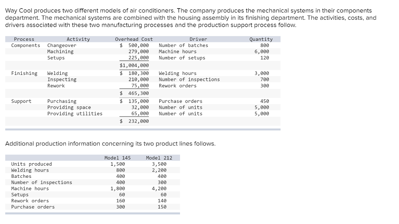Viewport: 399px width, 224px height.
Task: Select the 'Changeover' activity cell
Action: coord(62,45)
